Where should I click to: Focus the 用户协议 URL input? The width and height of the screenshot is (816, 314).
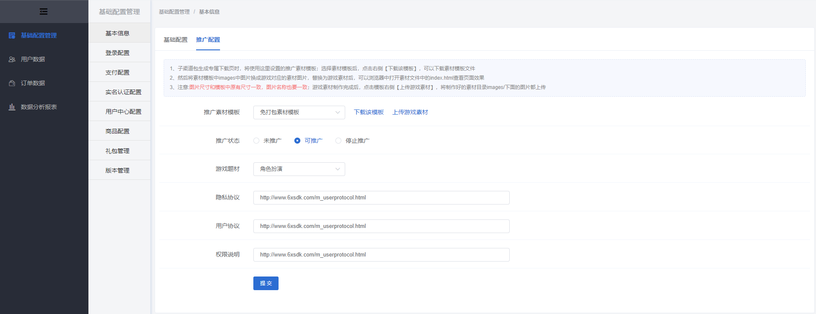click(x=381, y=226)
